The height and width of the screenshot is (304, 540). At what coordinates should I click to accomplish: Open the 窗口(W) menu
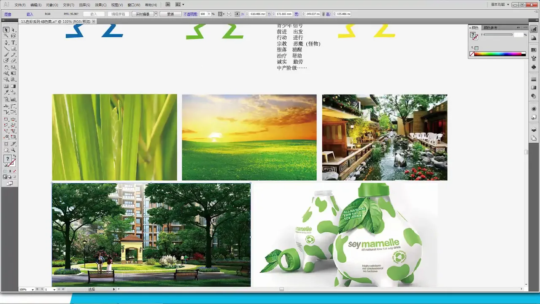(x=134, y=5)
